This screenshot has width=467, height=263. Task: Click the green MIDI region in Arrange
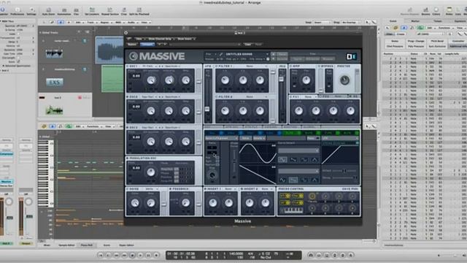click(x=112, y=79)
